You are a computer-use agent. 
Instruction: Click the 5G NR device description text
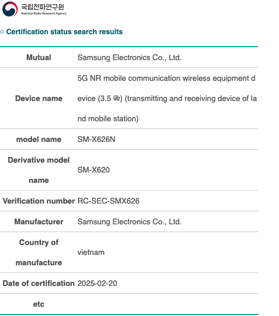point(167,98)
